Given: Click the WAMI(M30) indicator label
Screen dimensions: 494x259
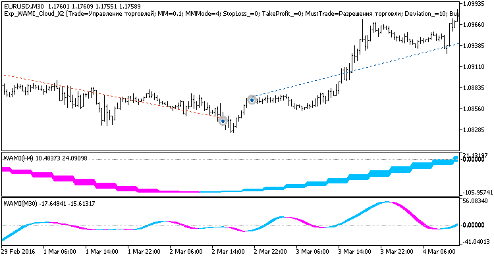Looking at the screenshot, I should coord(49,204).
